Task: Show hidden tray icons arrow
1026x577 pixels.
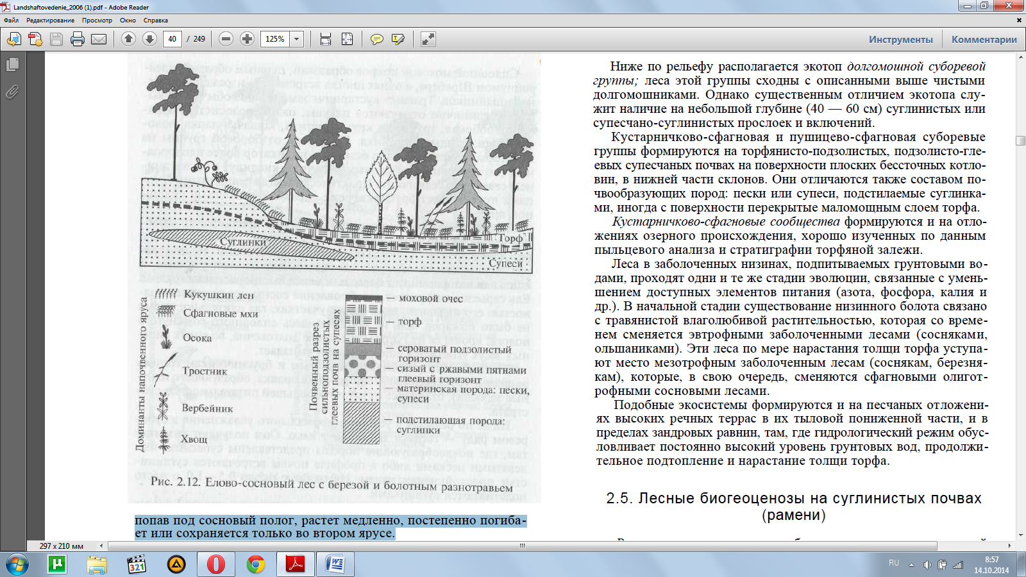Action: click(911, 565)
